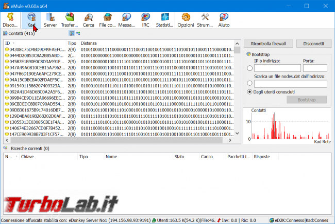
Task: Open the Cerca search toolbar icon
Action: click(x=88, y=20)
